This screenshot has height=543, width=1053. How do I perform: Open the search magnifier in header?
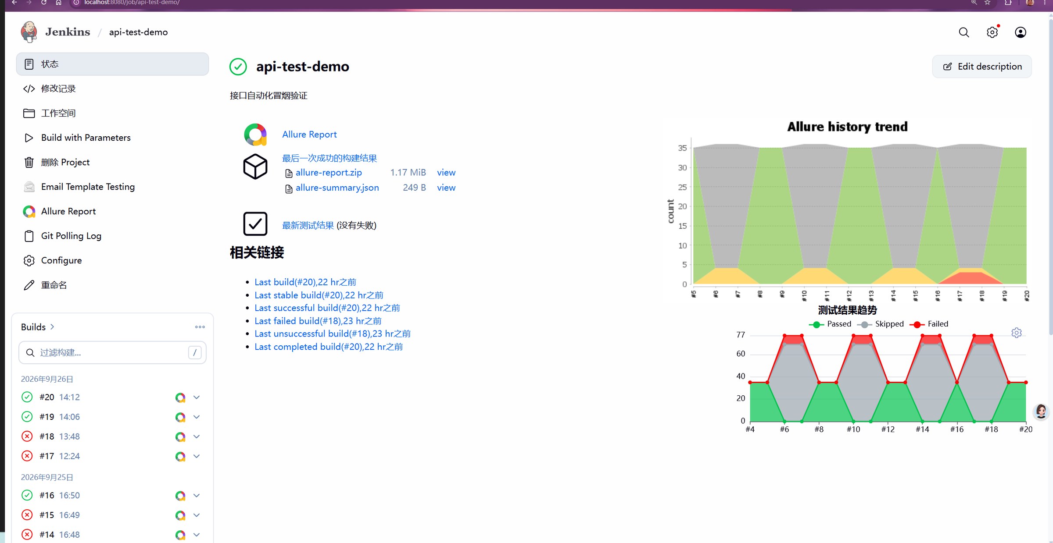[963, 32]
